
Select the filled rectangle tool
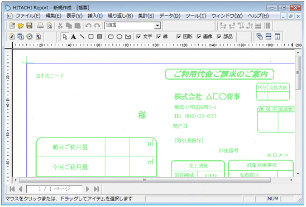pyautogui.click(x=100, y=37)
